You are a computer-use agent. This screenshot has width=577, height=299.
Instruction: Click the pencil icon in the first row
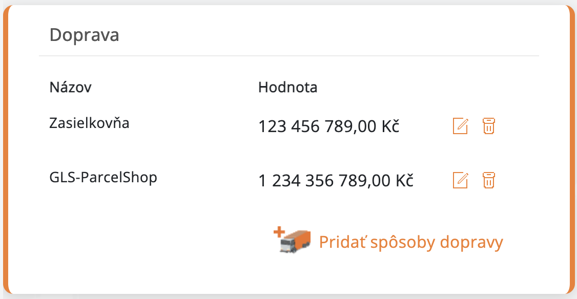[x=460, y=125]
